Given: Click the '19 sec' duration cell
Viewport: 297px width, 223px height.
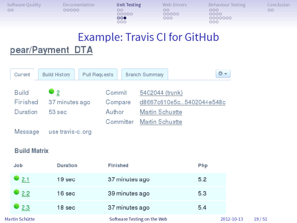Looking at the screenshot, I should click(66, 179).
